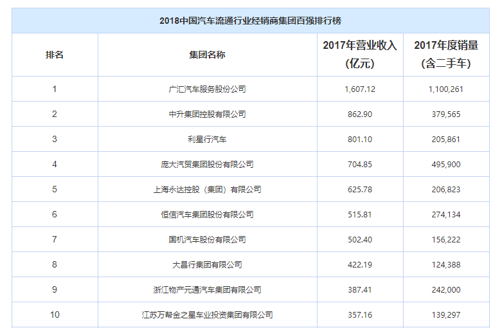
Task: Click revenue value 625.78
Action: pos(360,189)
